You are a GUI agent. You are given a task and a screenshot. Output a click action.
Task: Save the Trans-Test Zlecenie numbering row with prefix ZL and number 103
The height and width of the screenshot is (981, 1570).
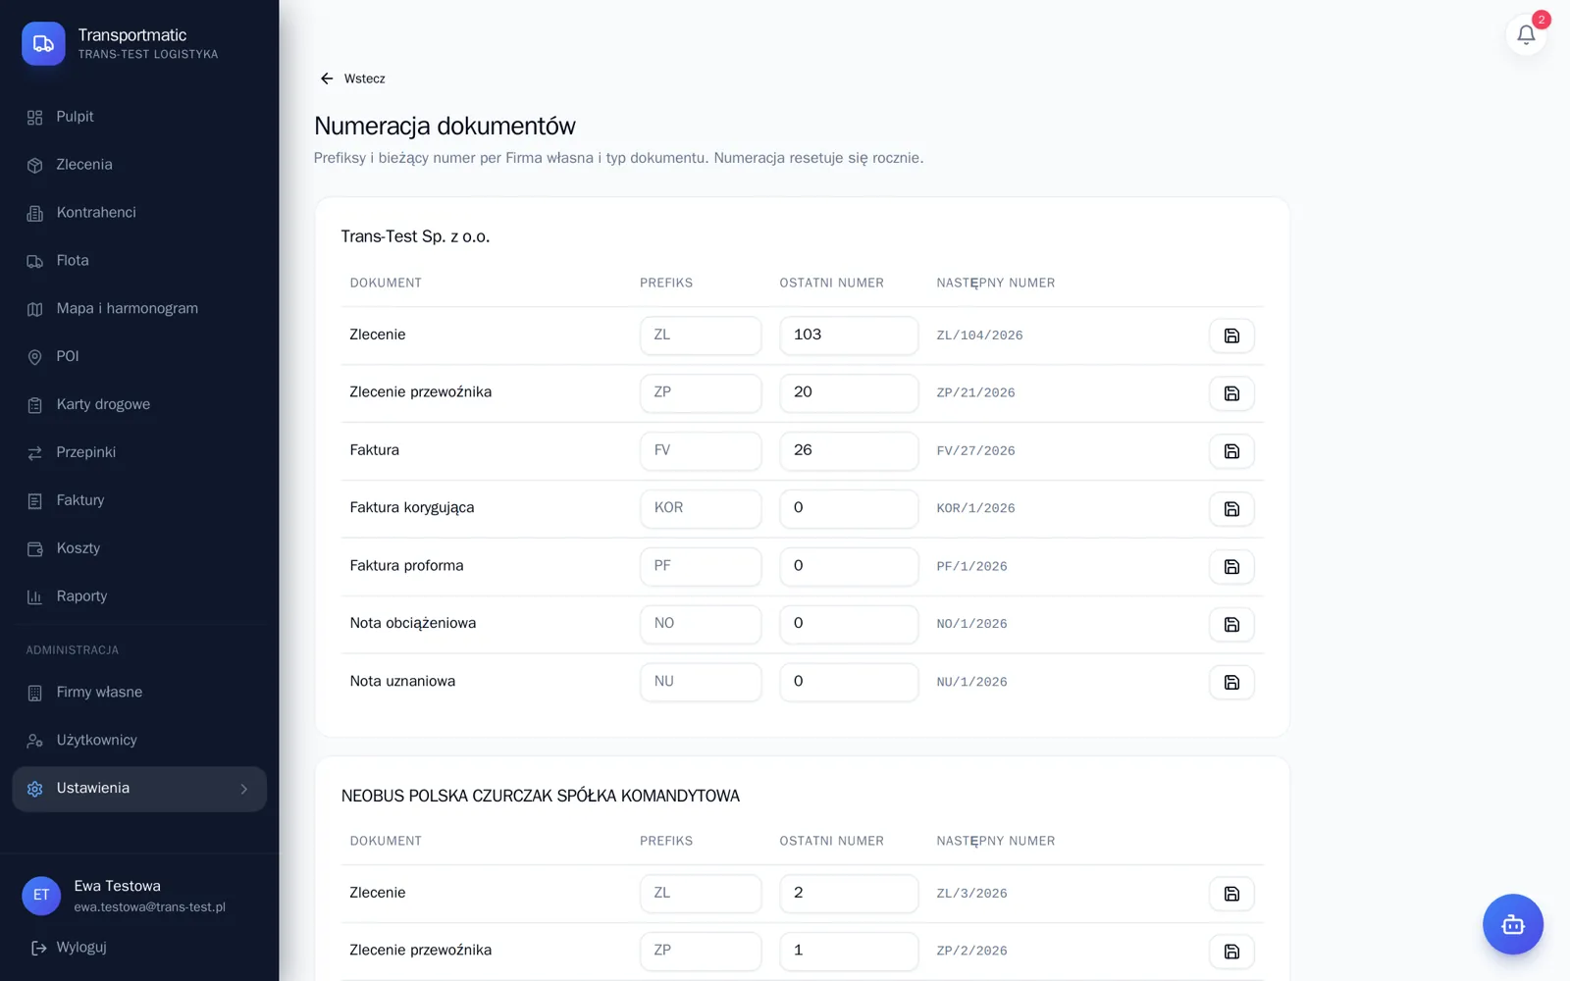point(1231,336)
